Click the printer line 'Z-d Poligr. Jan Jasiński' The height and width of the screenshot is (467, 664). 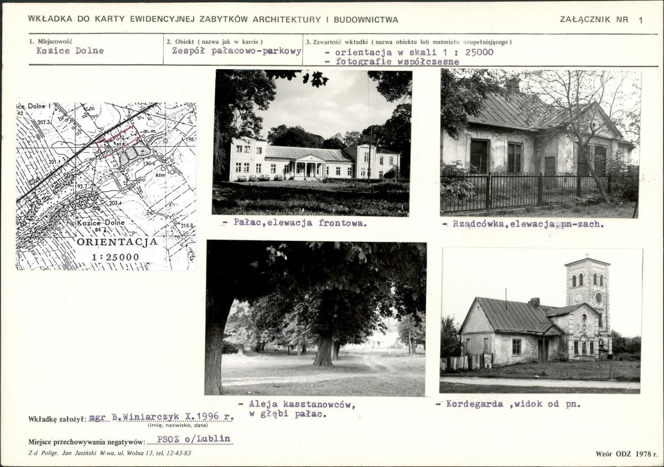110,453
